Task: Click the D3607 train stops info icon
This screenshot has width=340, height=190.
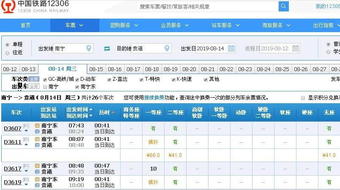Action: 26,126
